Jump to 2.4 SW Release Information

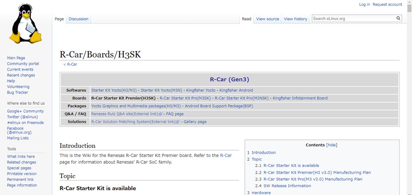click(x=283, y=186)
